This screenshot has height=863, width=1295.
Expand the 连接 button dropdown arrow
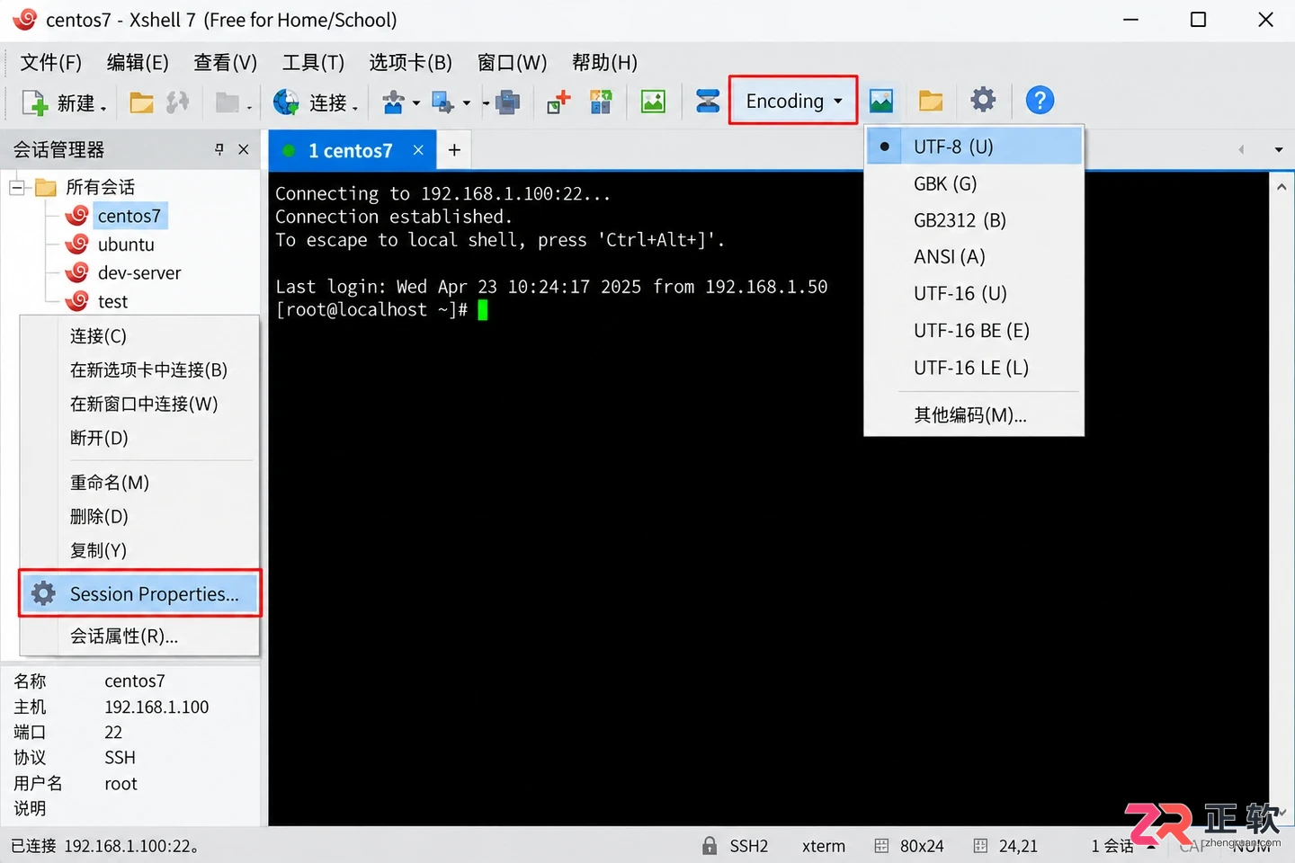pos(355,109)
